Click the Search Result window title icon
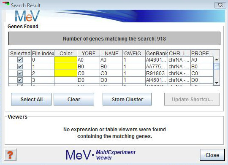The width and height of the screenshot is (228, 165). [x=6, y=3]
